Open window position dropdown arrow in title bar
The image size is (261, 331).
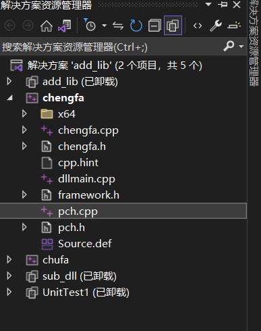208,4
